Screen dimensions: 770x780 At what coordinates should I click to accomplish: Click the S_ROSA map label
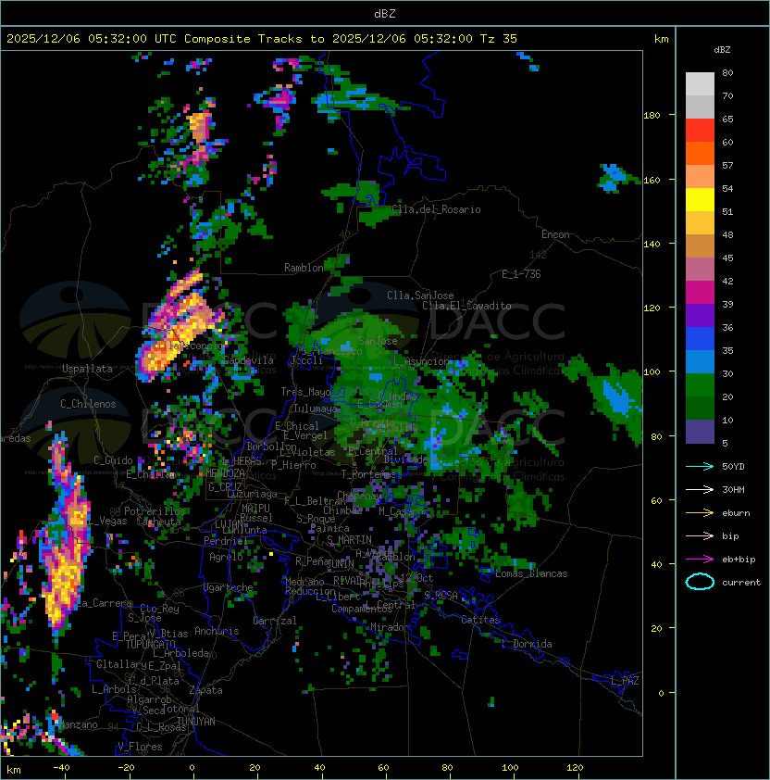click(x=441, y=595)
